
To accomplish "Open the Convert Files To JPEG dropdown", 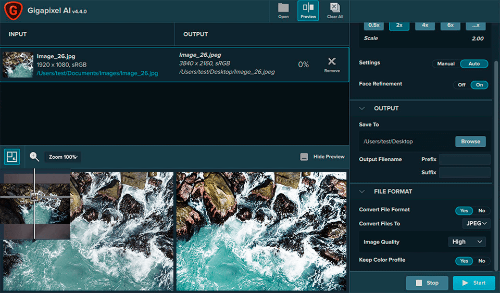I will point(477,224).
